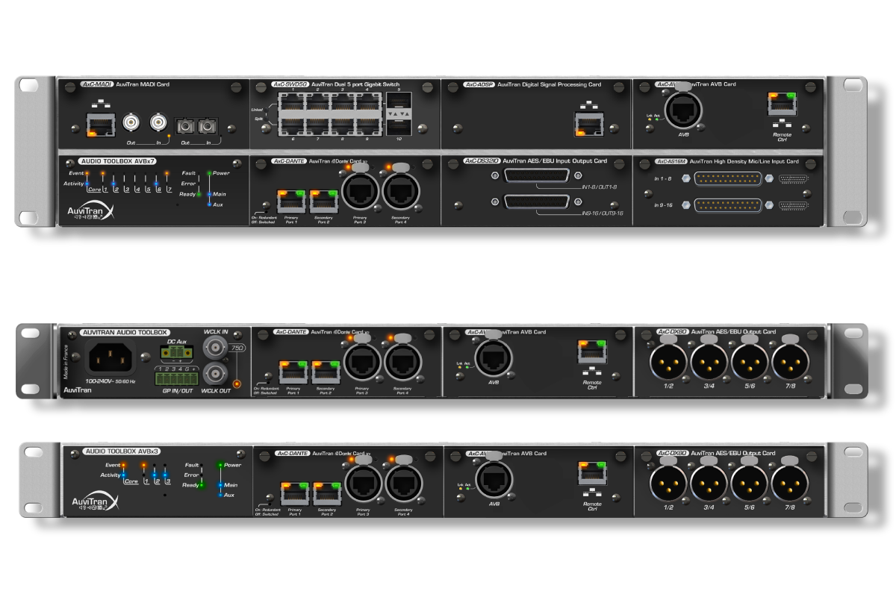Click the Ready LED on the AVBx3 panel
This screenshot has width=896, height=597.
(202, 485)
